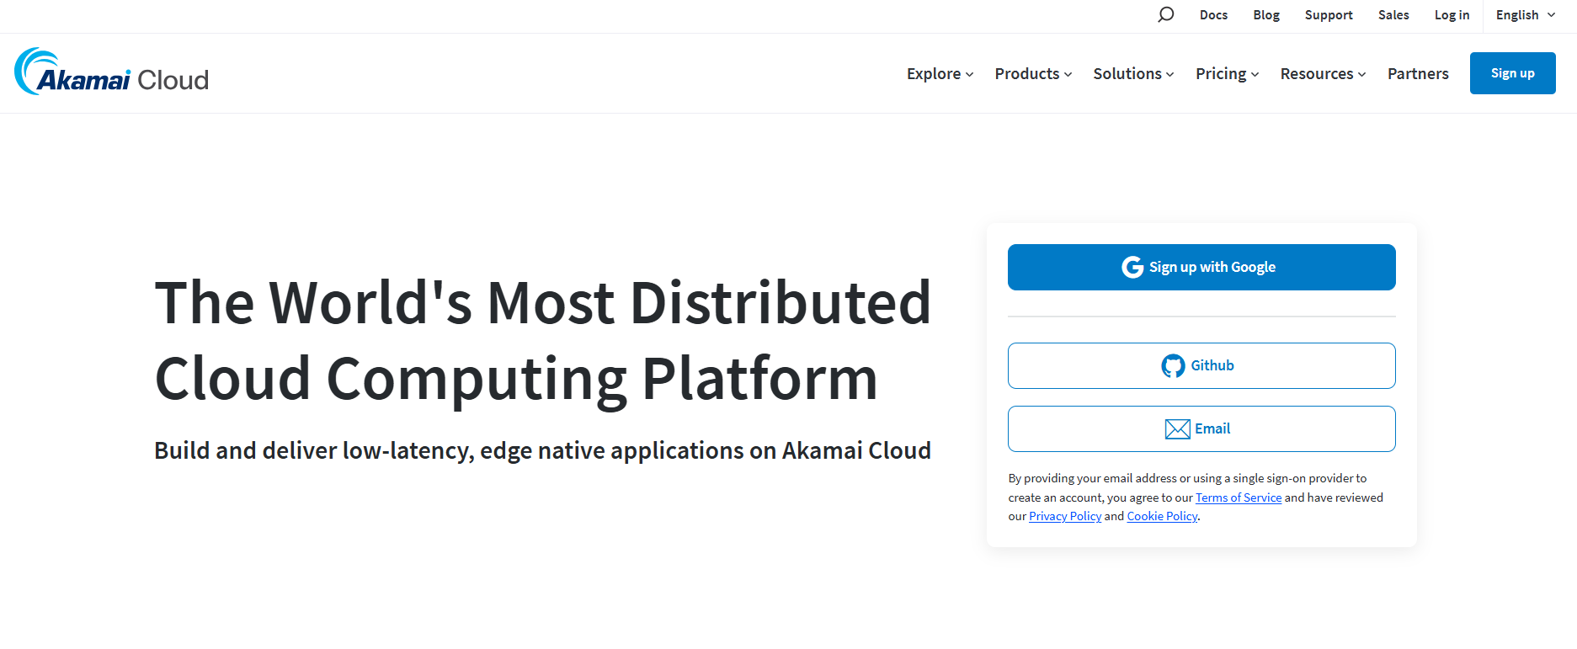The width and height of the screenshot is (1577, 649).
Task: Click Log in
Action: (x=1452, y=15)
